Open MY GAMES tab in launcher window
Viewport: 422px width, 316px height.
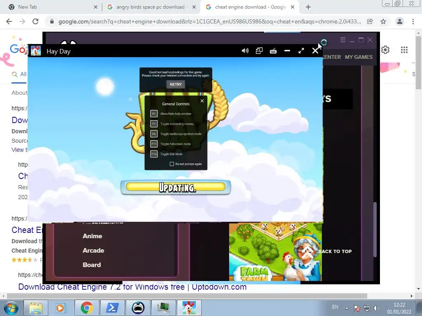pos(359,57)
